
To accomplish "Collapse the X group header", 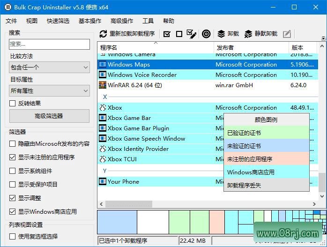I will tap(105, 97).
